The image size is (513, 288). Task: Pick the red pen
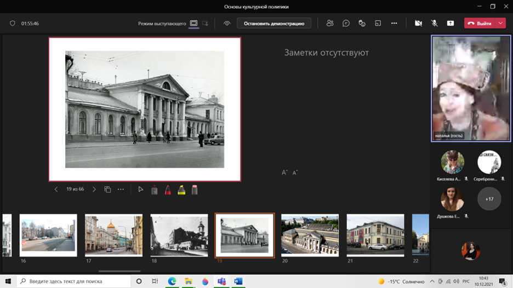click(168, 189)
